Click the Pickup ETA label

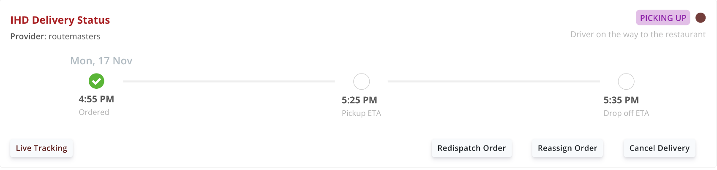point(361,113)
